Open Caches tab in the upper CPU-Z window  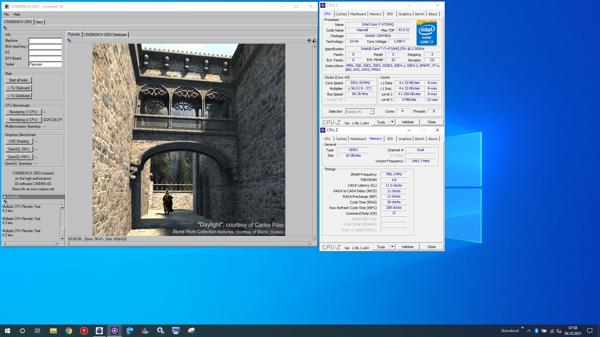click(x=341, y=14)
